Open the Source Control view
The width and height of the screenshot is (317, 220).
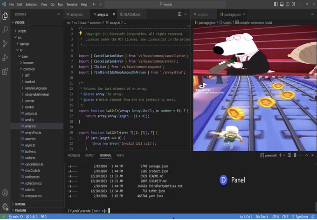coord(5,44)
